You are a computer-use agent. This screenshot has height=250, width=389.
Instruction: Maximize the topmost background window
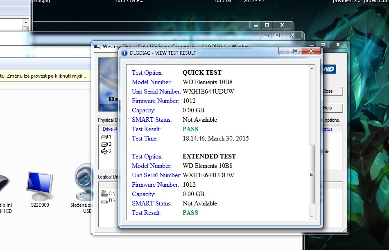267,25
